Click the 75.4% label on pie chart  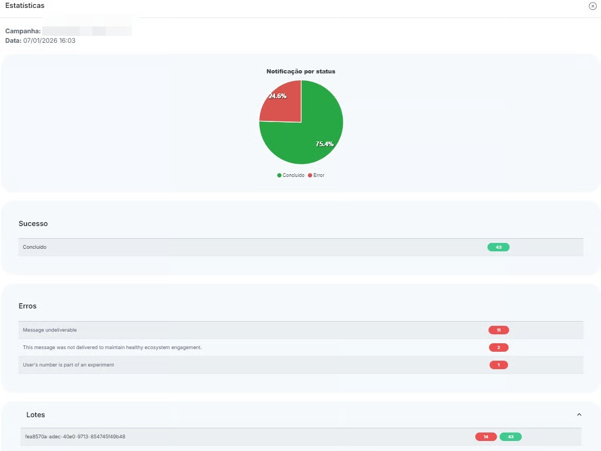pos(324,144)
